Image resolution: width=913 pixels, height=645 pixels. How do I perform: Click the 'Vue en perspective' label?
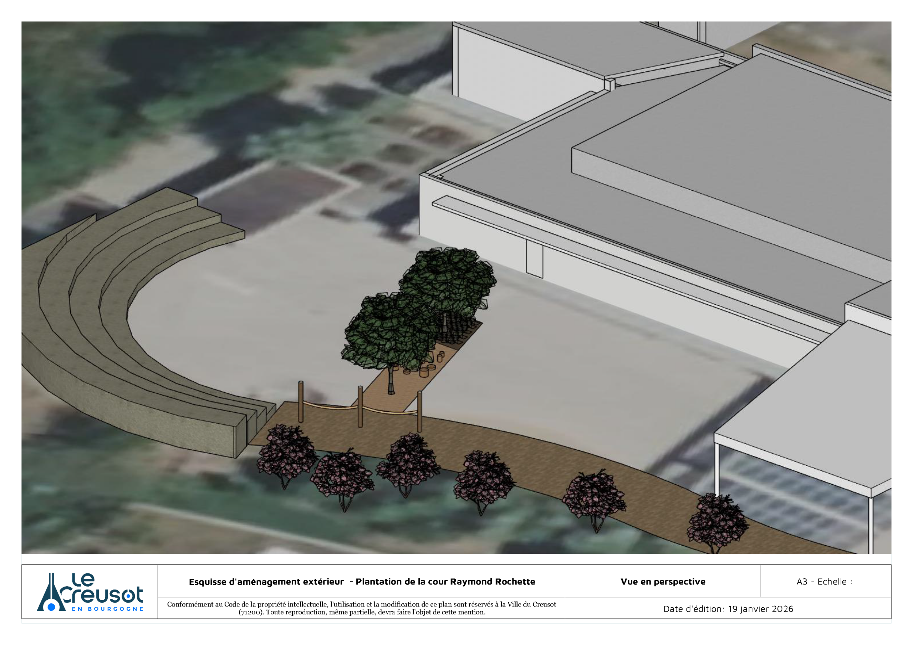click(x=663, y=582)
